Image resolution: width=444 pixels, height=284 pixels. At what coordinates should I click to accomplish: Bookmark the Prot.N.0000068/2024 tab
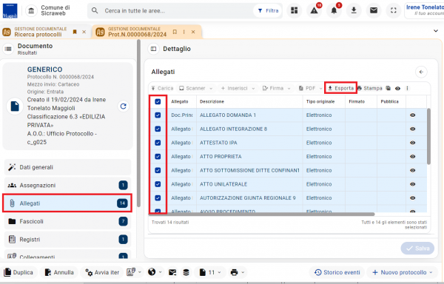pos(175,32)
